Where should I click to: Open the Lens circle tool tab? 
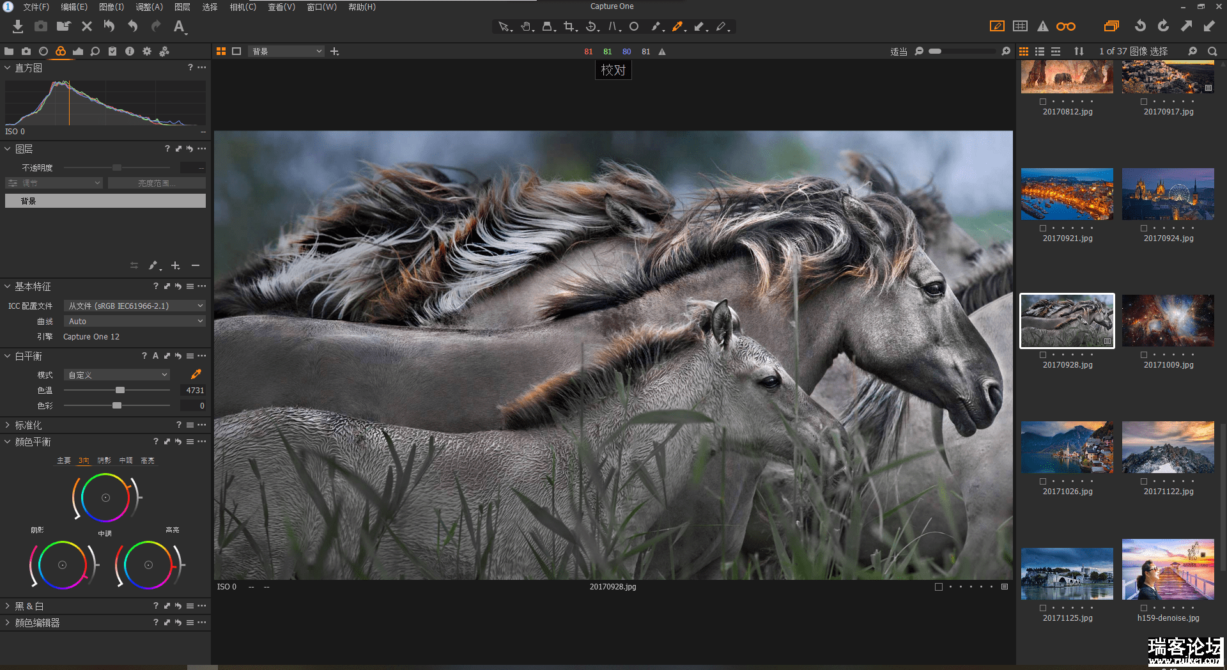(43, 51)
